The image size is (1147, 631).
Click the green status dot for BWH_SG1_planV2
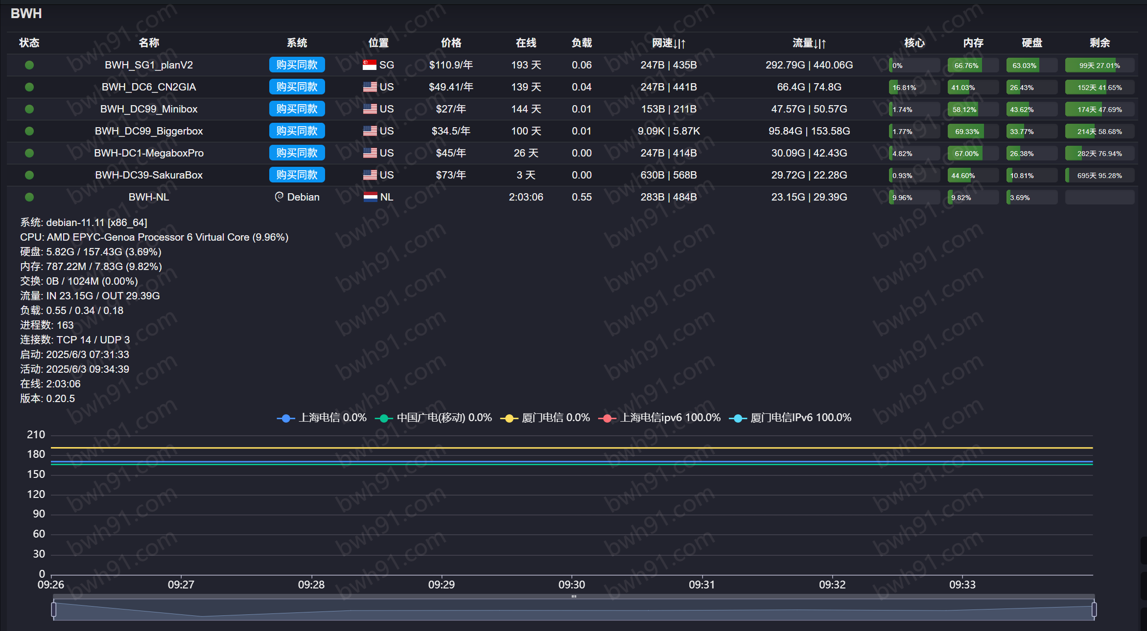(x=29, y=65)
